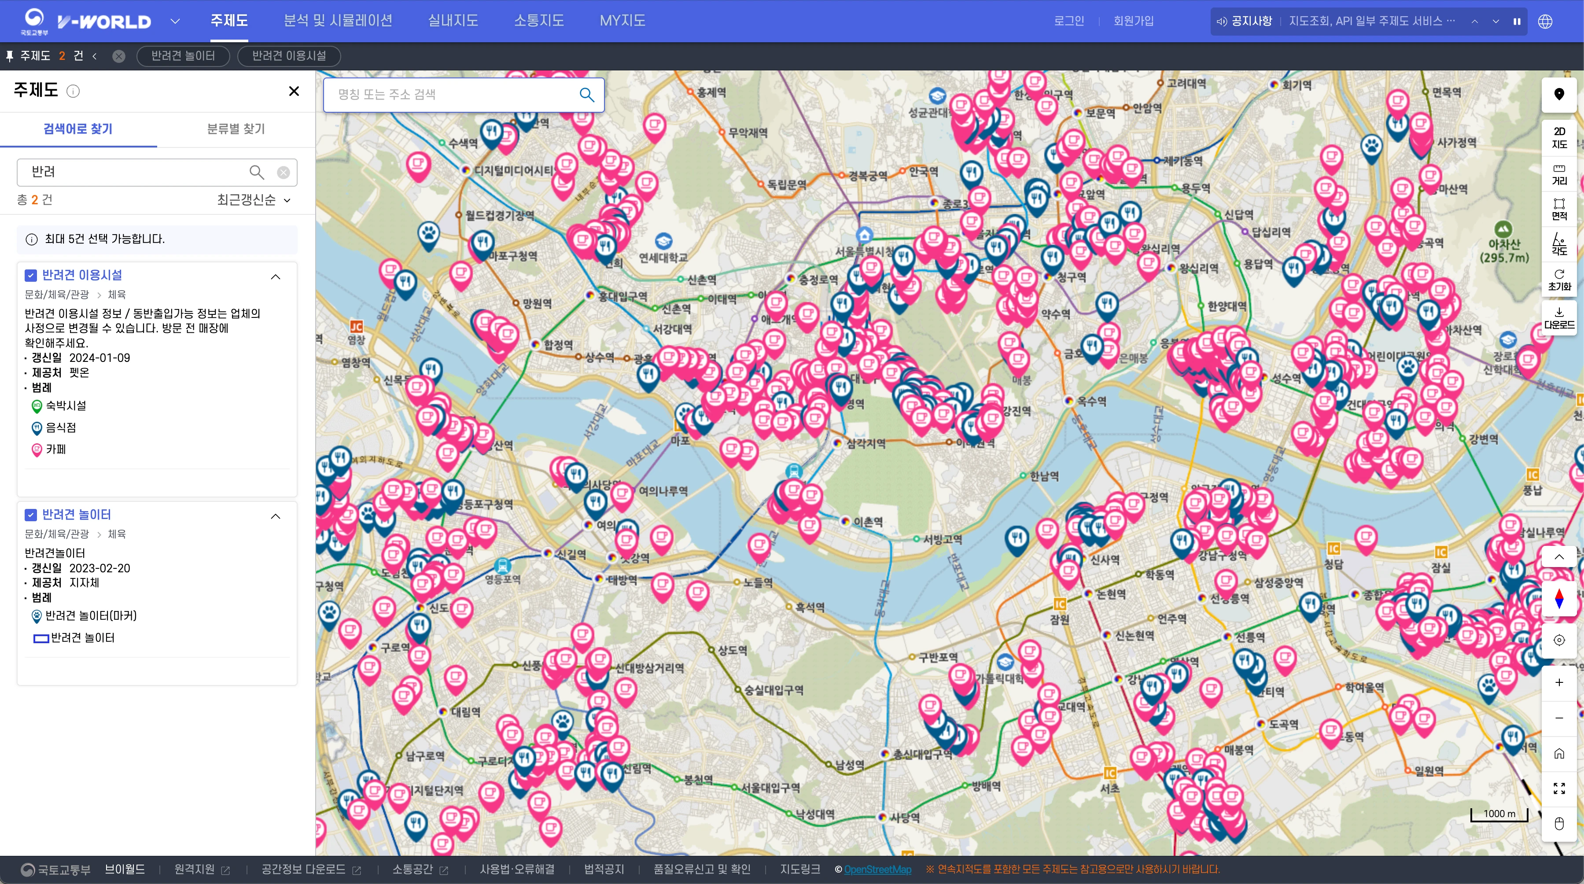
Task: Click the 반려견 놀이터 pinned tag button
Action: click(x=183, y=56)
